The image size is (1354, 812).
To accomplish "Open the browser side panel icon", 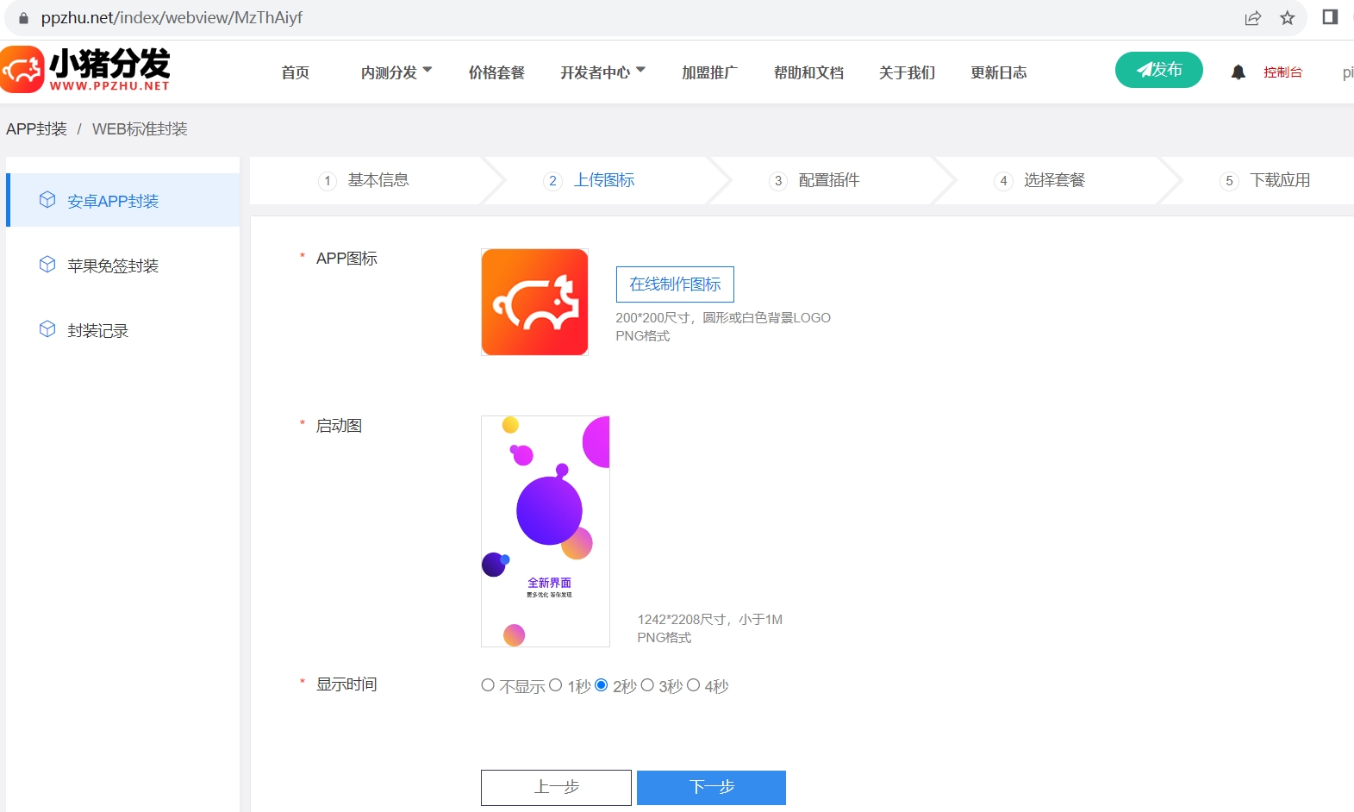I will tap(1329, 17).
